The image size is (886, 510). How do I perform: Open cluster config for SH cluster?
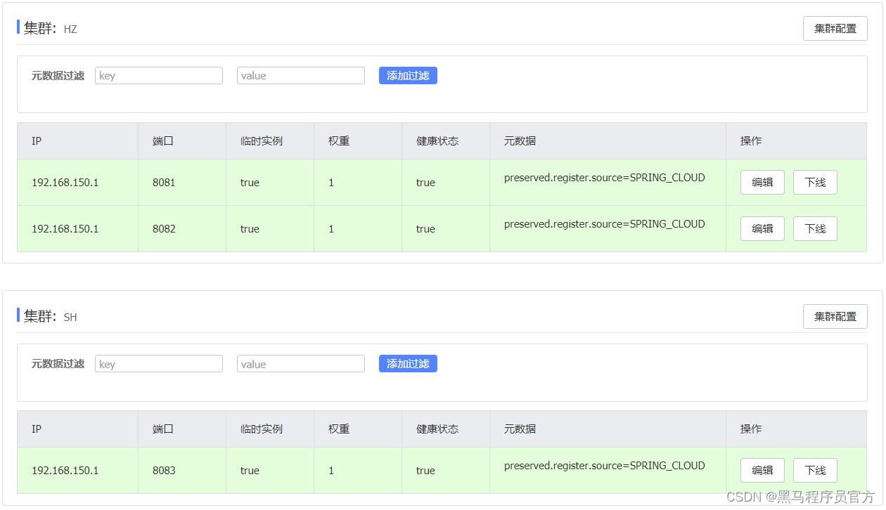click(x=835, y=317)
